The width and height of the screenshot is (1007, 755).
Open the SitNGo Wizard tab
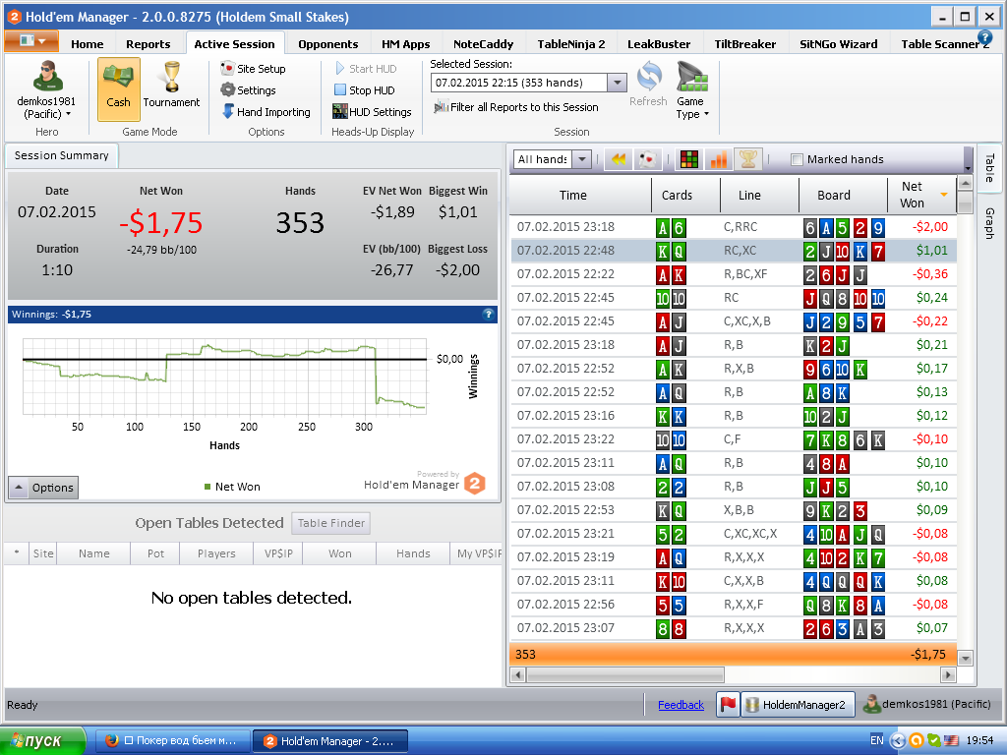click(x=838, y=43)
